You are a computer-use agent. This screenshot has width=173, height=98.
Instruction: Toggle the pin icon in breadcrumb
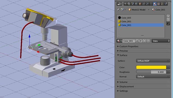coord(118,10)
